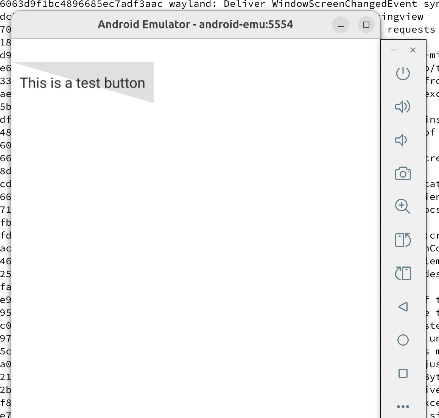Minimize the emulator side toolbar
Viewport: 439px width, 418px height.
click(x=394, y=50)
